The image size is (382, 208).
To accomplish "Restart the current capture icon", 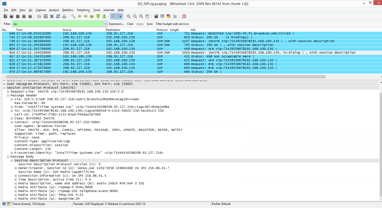I will point(30,16).
